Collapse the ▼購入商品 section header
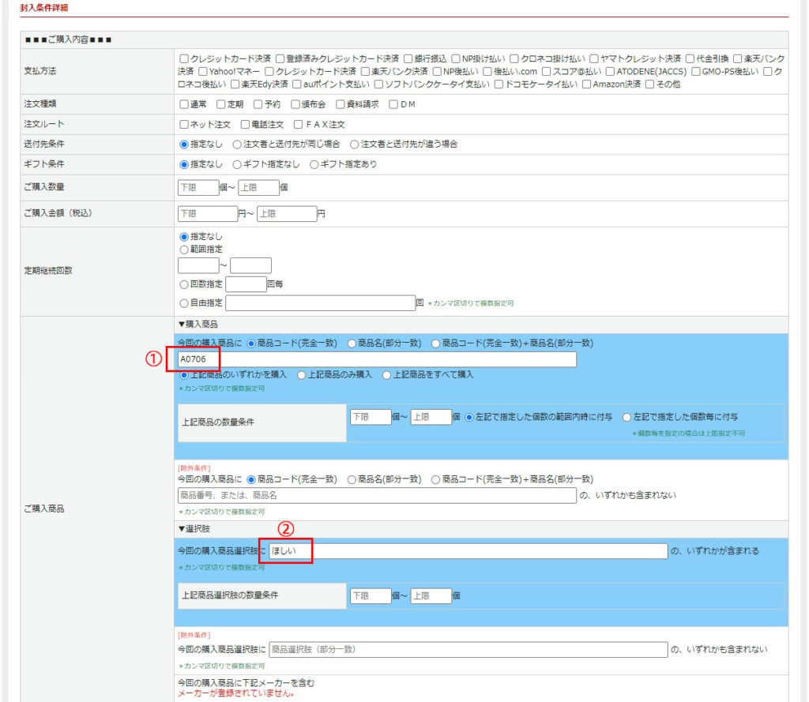This screenshot has width=809, height=702. 198,325
